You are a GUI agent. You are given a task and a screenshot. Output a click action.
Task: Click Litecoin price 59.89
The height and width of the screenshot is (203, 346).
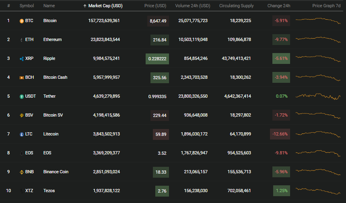161,134
